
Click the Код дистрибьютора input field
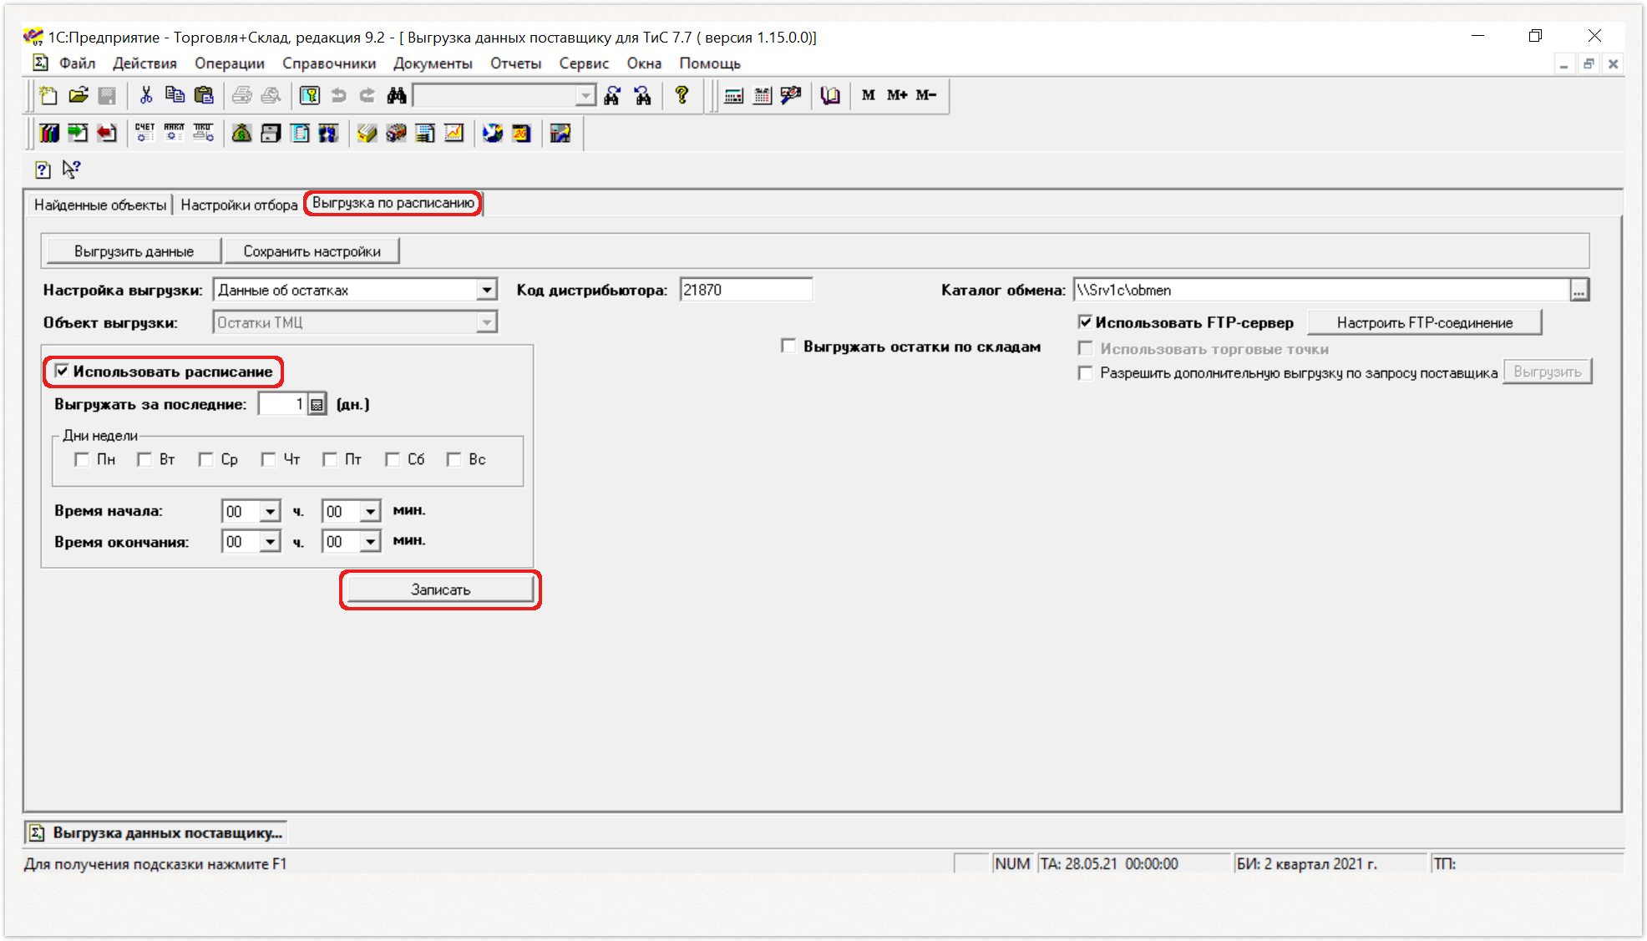[745, 290]
